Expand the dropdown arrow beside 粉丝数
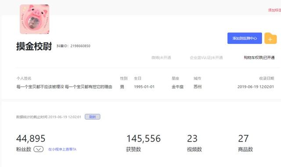 click(39, 149)
